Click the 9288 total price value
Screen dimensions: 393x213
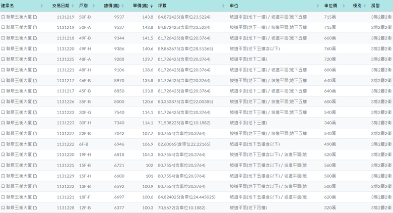(119, 59)
